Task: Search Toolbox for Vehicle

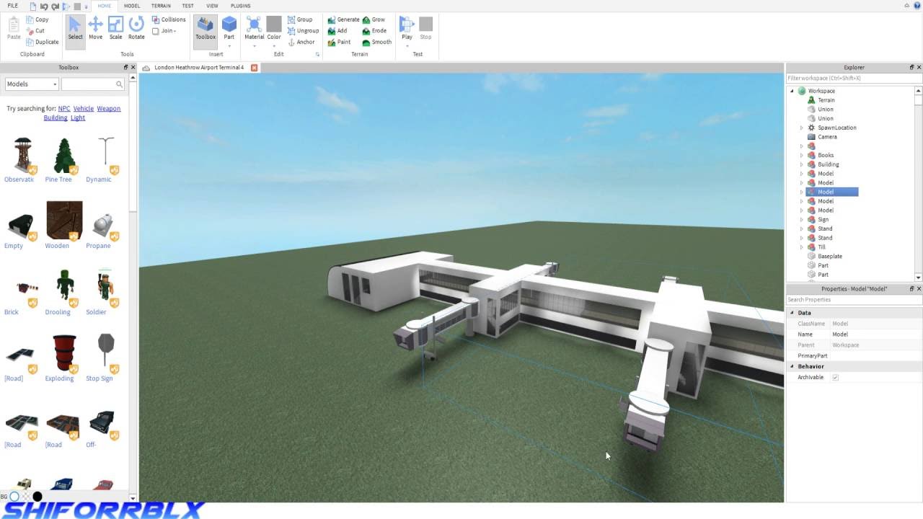Action: coord(84,109)
